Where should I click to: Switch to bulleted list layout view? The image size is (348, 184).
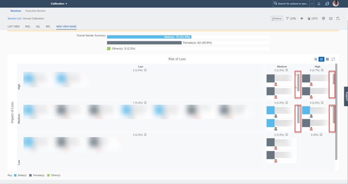coord(316,59)
